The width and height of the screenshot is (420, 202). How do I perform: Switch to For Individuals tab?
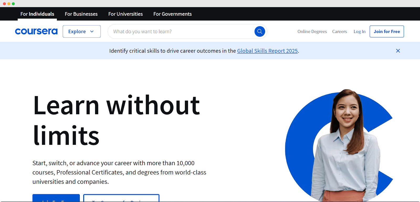(x=37, y=14)
